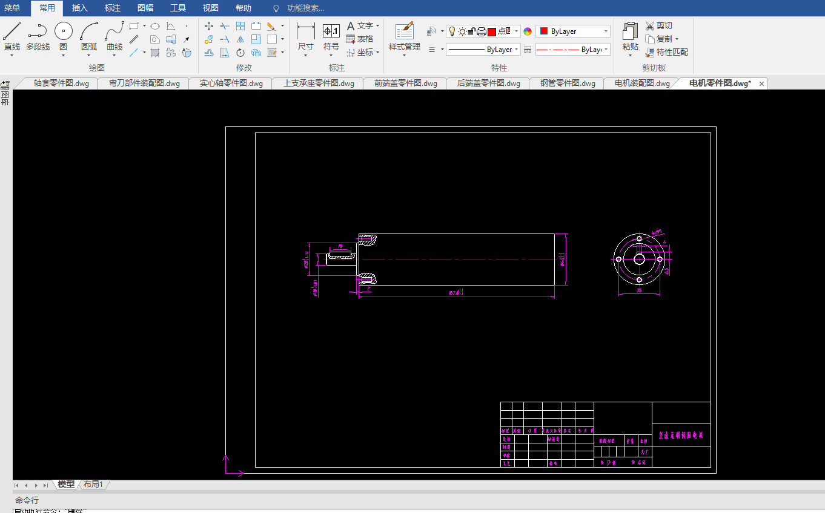
Task: Click the 功能搜索 search field
Action: (x=305, y=8)
